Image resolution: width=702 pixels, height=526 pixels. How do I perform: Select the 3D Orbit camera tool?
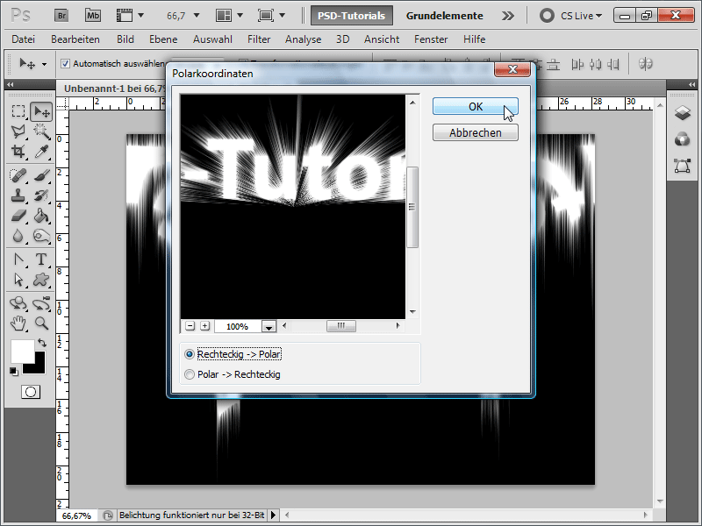pos(41,303)
